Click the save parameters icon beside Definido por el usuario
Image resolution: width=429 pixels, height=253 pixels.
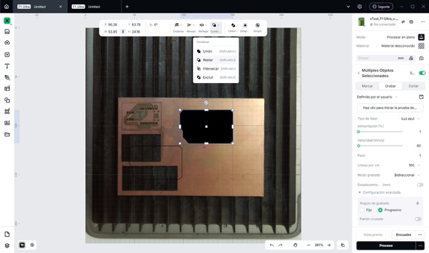click(x=422, y=97)
